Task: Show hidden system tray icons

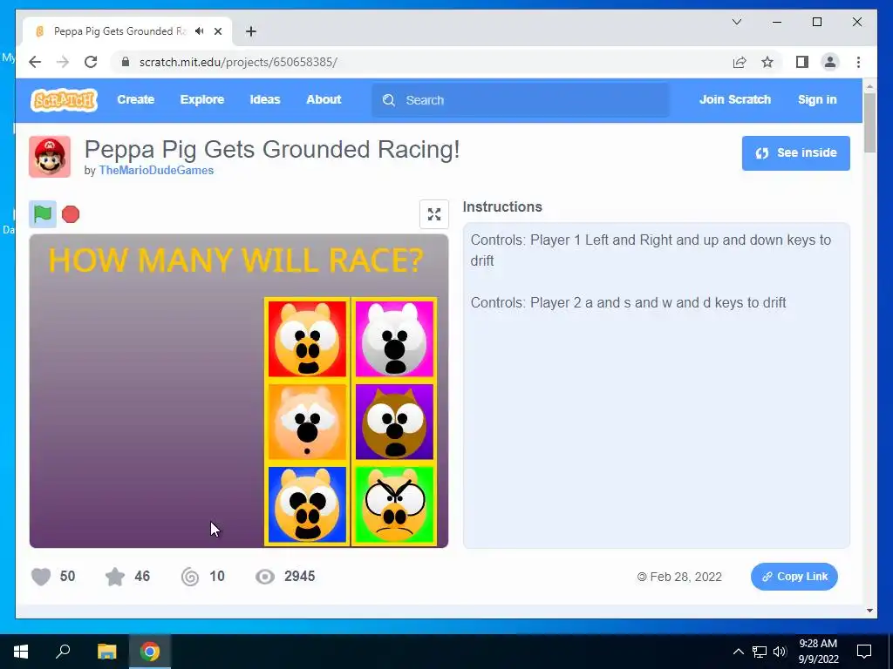Action: click(x=738, y=652)
